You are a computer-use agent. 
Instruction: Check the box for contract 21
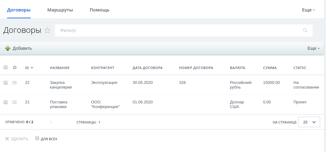pos(6,102)
